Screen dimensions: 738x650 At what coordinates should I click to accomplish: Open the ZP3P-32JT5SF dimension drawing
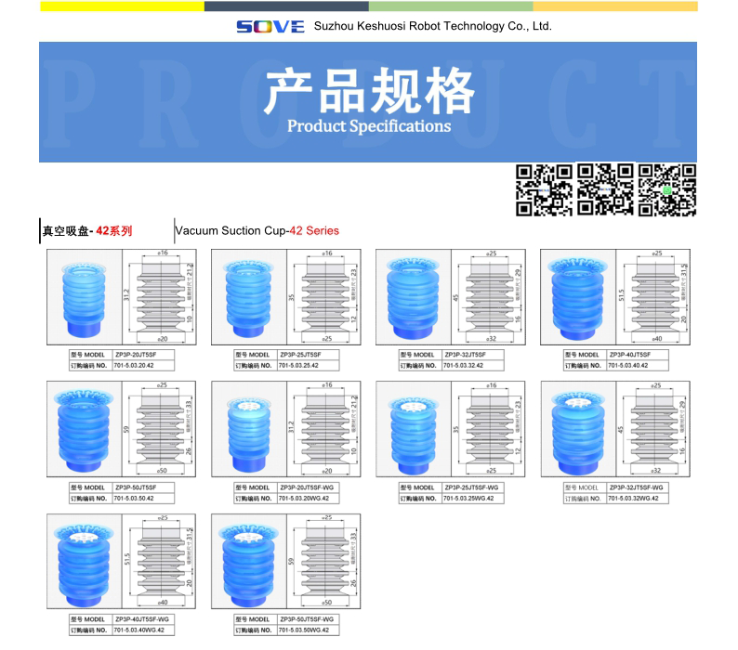pos(491,297)
